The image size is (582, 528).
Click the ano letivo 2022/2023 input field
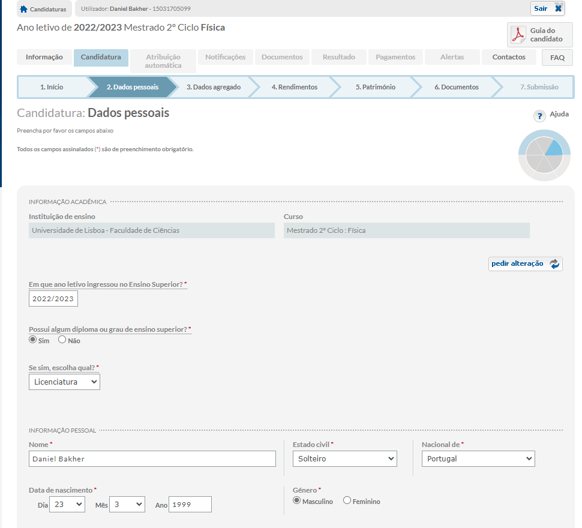tap(53, 299)
